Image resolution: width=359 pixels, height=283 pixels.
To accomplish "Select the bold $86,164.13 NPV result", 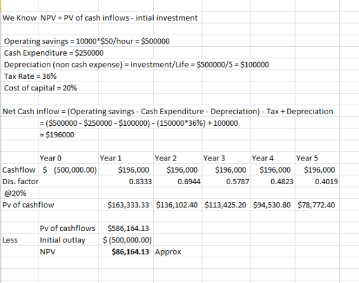I will tap(130, 252).
